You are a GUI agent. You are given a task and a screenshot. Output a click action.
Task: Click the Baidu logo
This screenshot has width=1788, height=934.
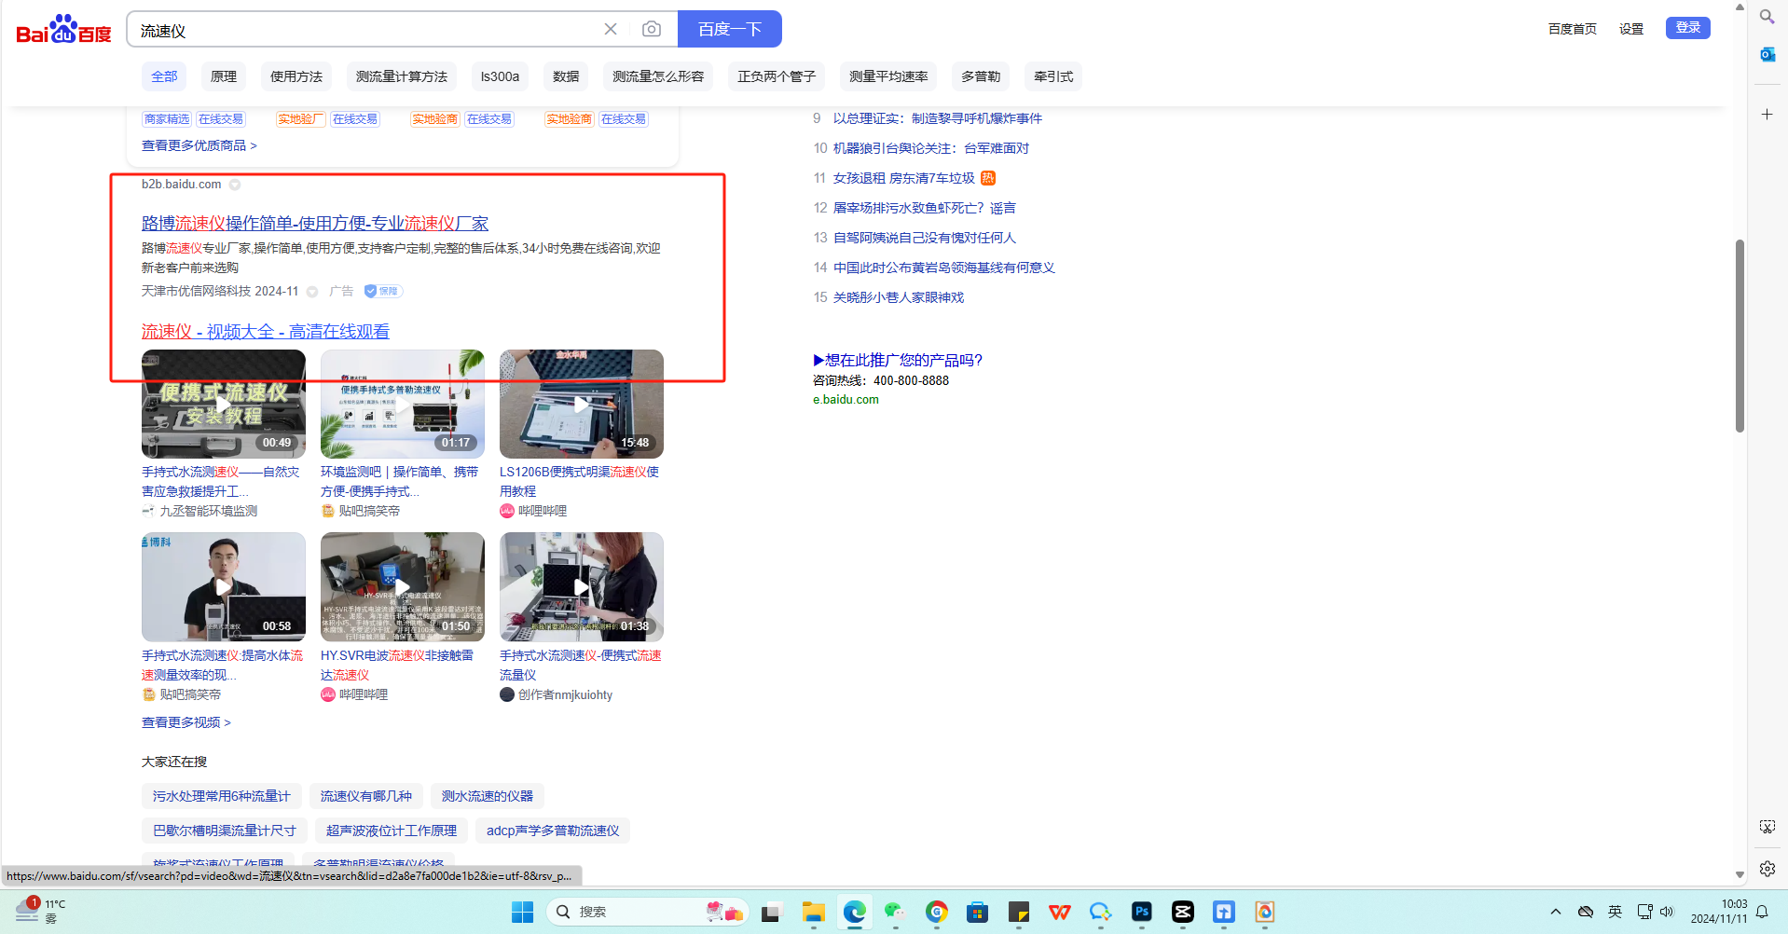(x=63, y=30)
